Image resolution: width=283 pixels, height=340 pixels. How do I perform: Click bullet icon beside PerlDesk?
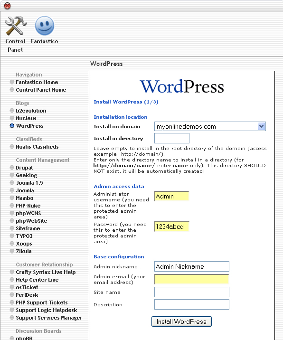click(12, 295)
